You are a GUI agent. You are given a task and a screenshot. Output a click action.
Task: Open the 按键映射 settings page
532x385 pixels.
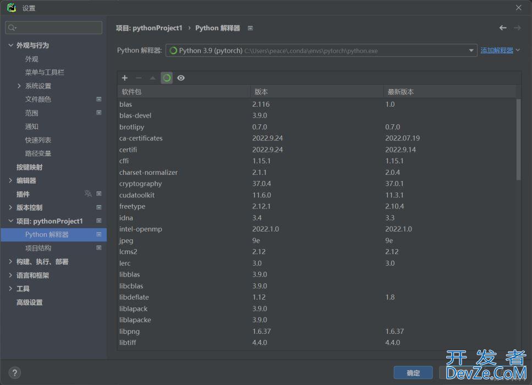click(x=30, y=167)
